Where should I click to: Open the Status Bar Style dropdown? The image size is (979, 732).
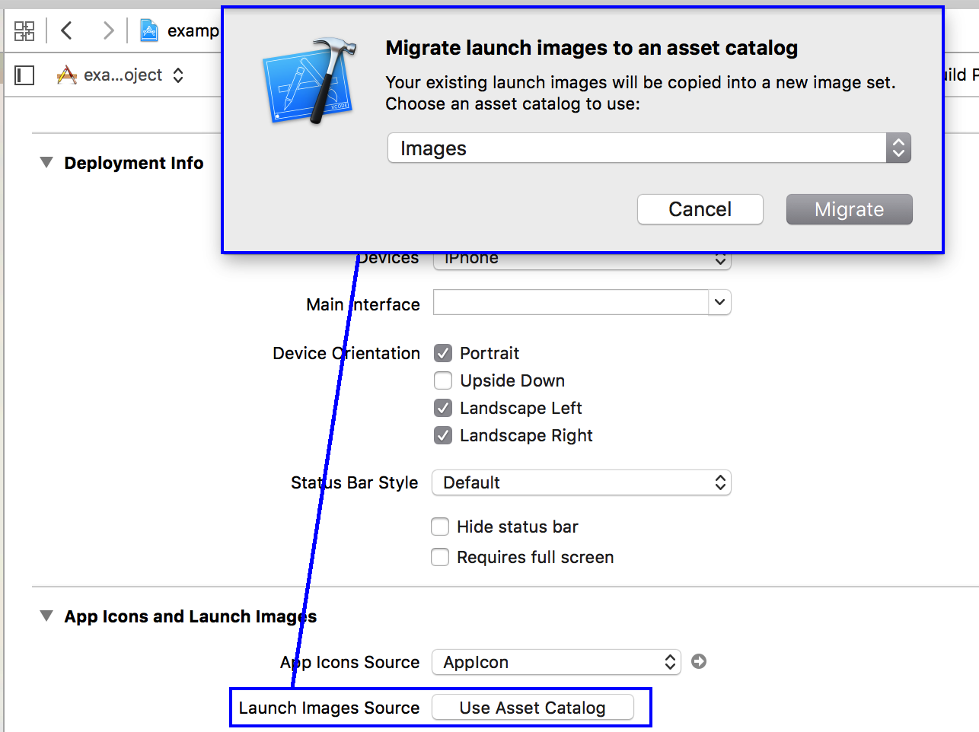581,482
